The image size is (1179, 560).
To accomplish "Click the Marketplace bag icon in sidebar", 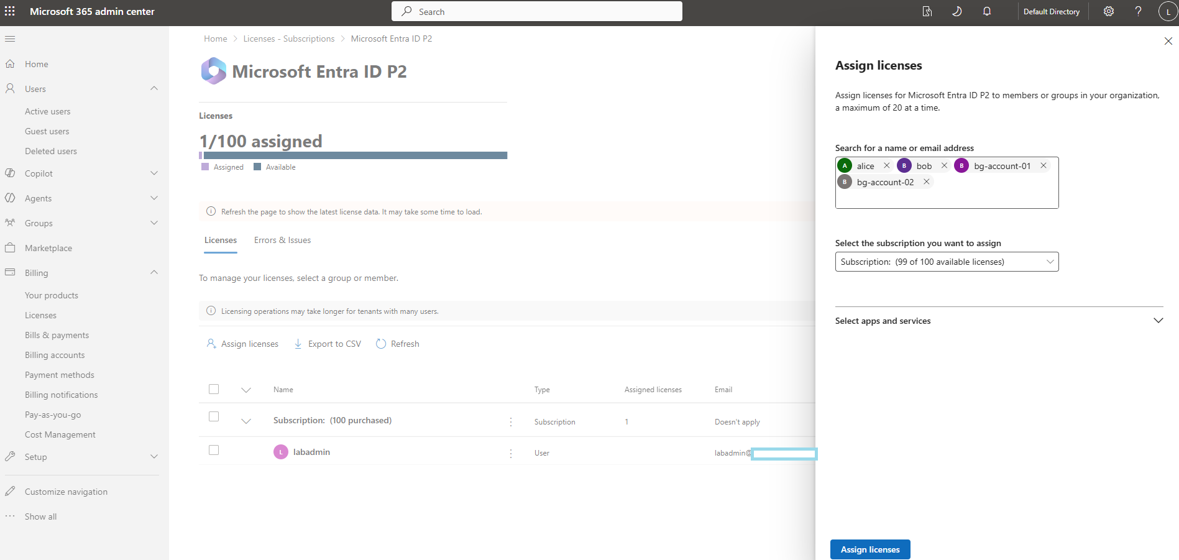I will point(10,247).
